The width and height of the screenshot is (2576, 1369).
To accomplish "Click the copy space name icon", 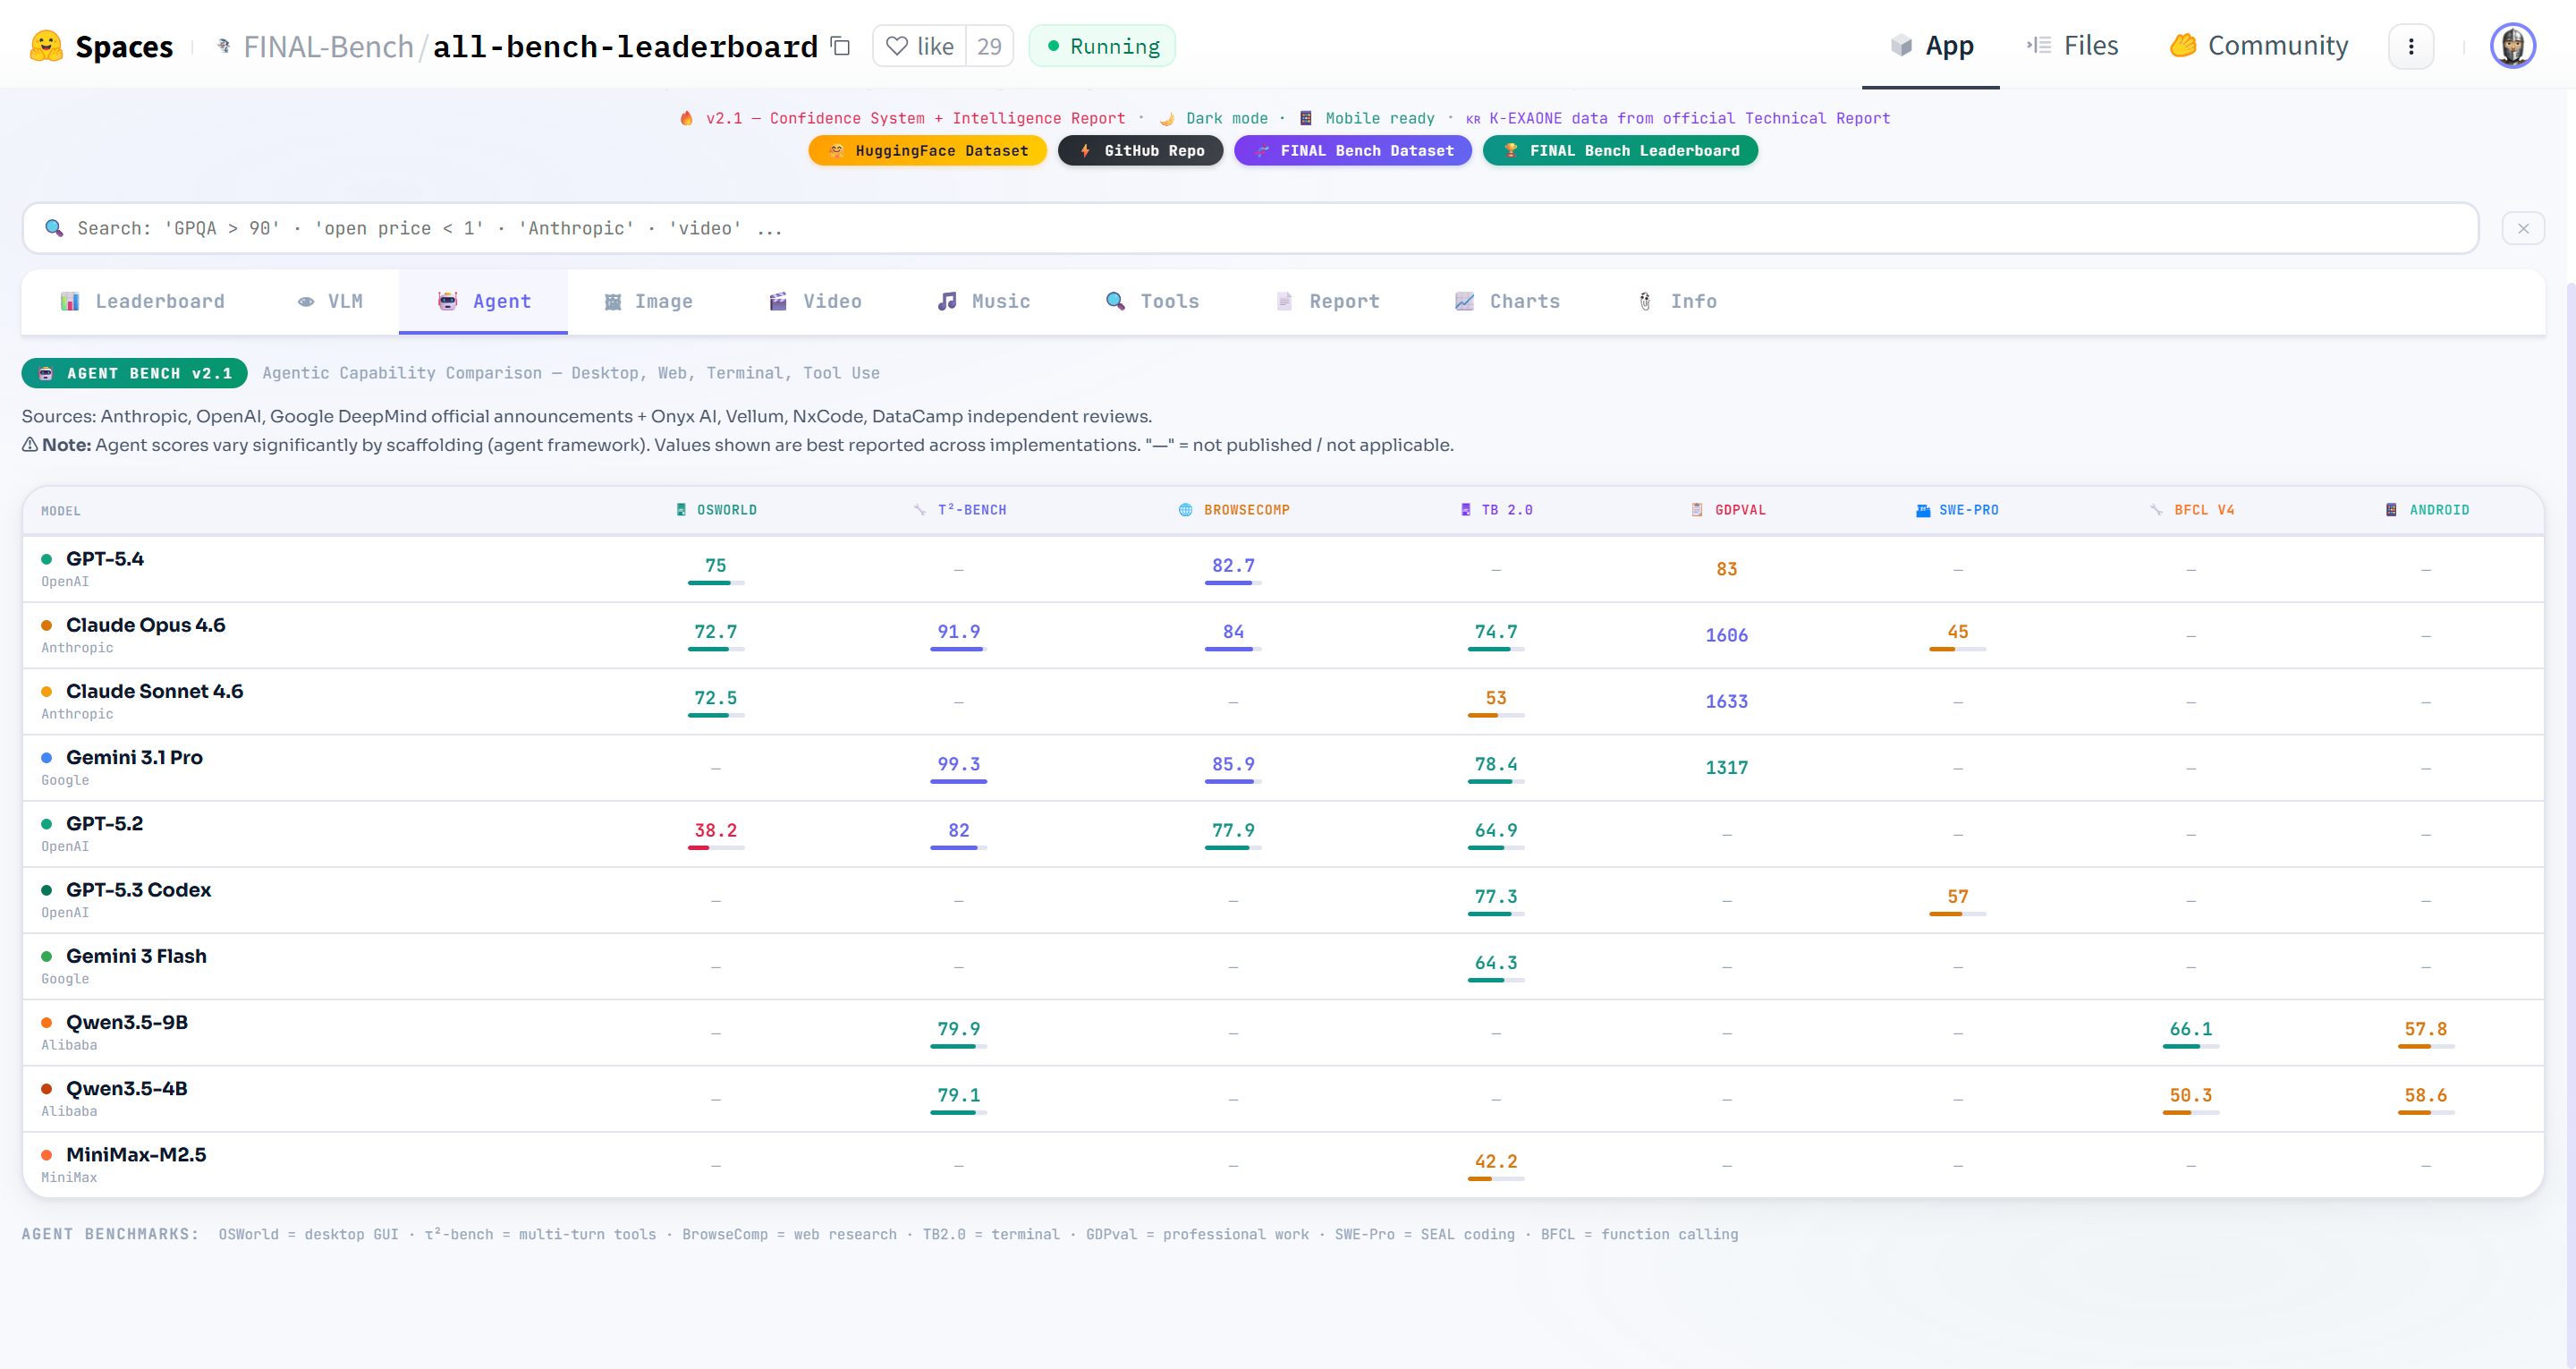I will [841, 46].
